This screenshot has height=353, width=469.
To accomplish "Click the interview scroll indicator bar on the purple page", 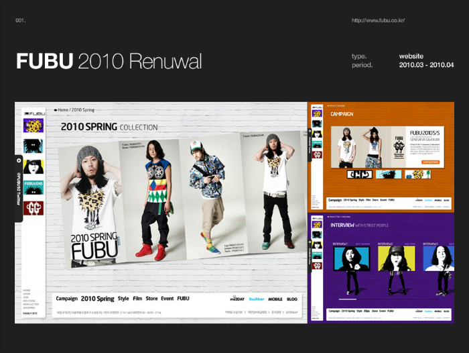I will [x=348, y=299].
